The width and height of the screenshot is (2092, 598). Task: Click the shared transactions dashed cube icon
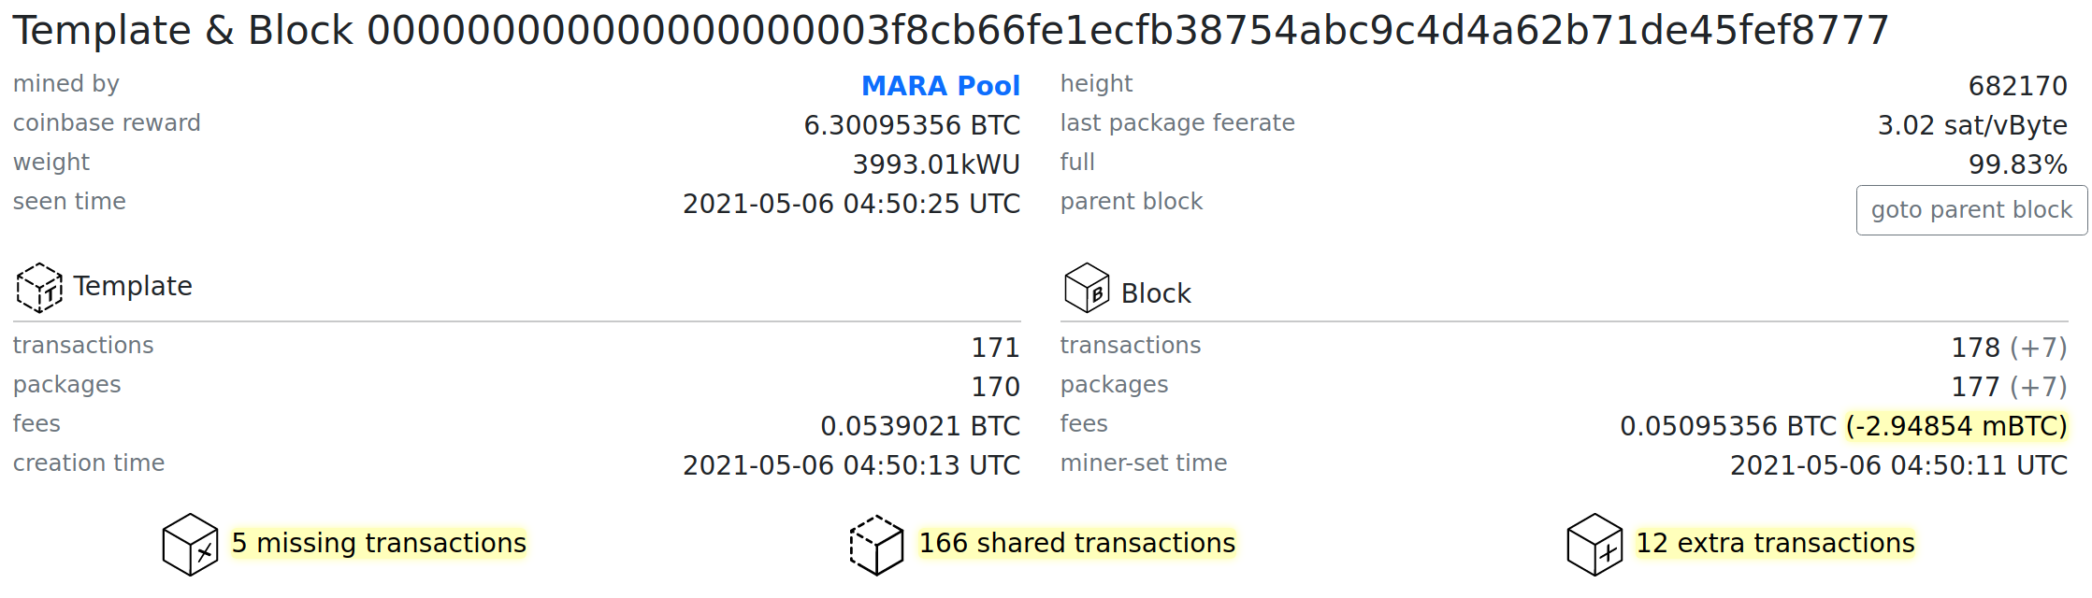tap(876, 545)
